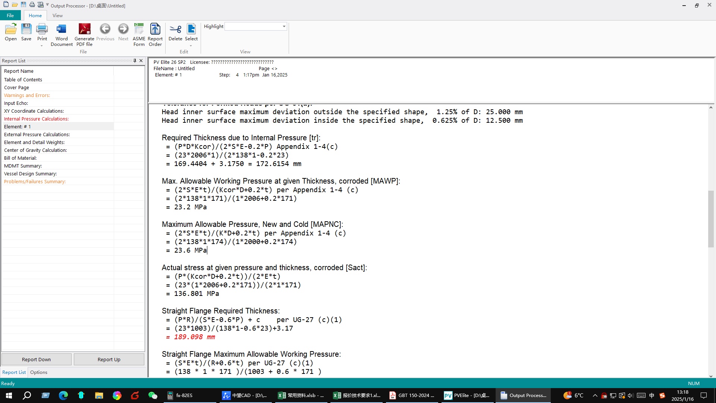This screenshot has width=716, height=403.
Task: Open quick access toolbar customize arrow
Action: point(47,5)
